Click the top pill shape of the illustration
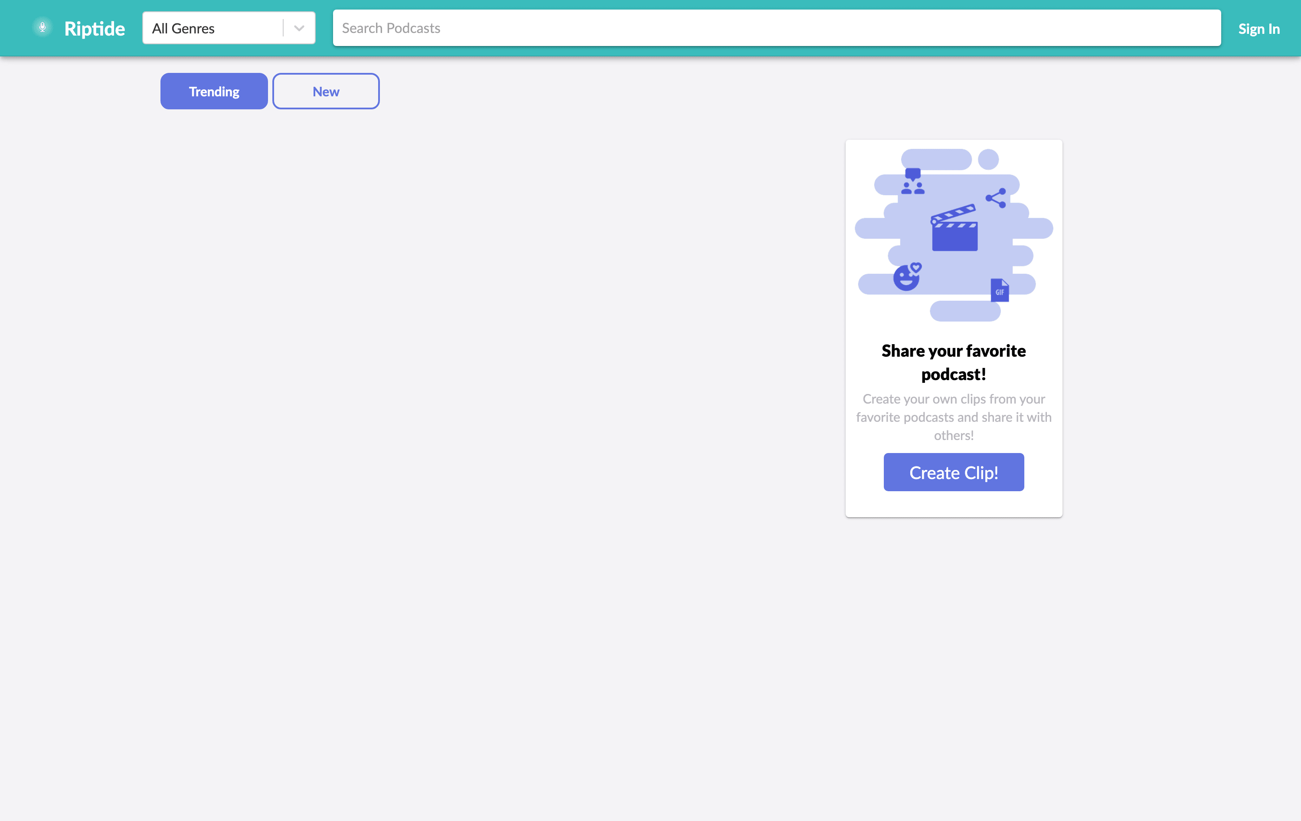Screen dimensions: 1301x821 [x=936, y=159]
